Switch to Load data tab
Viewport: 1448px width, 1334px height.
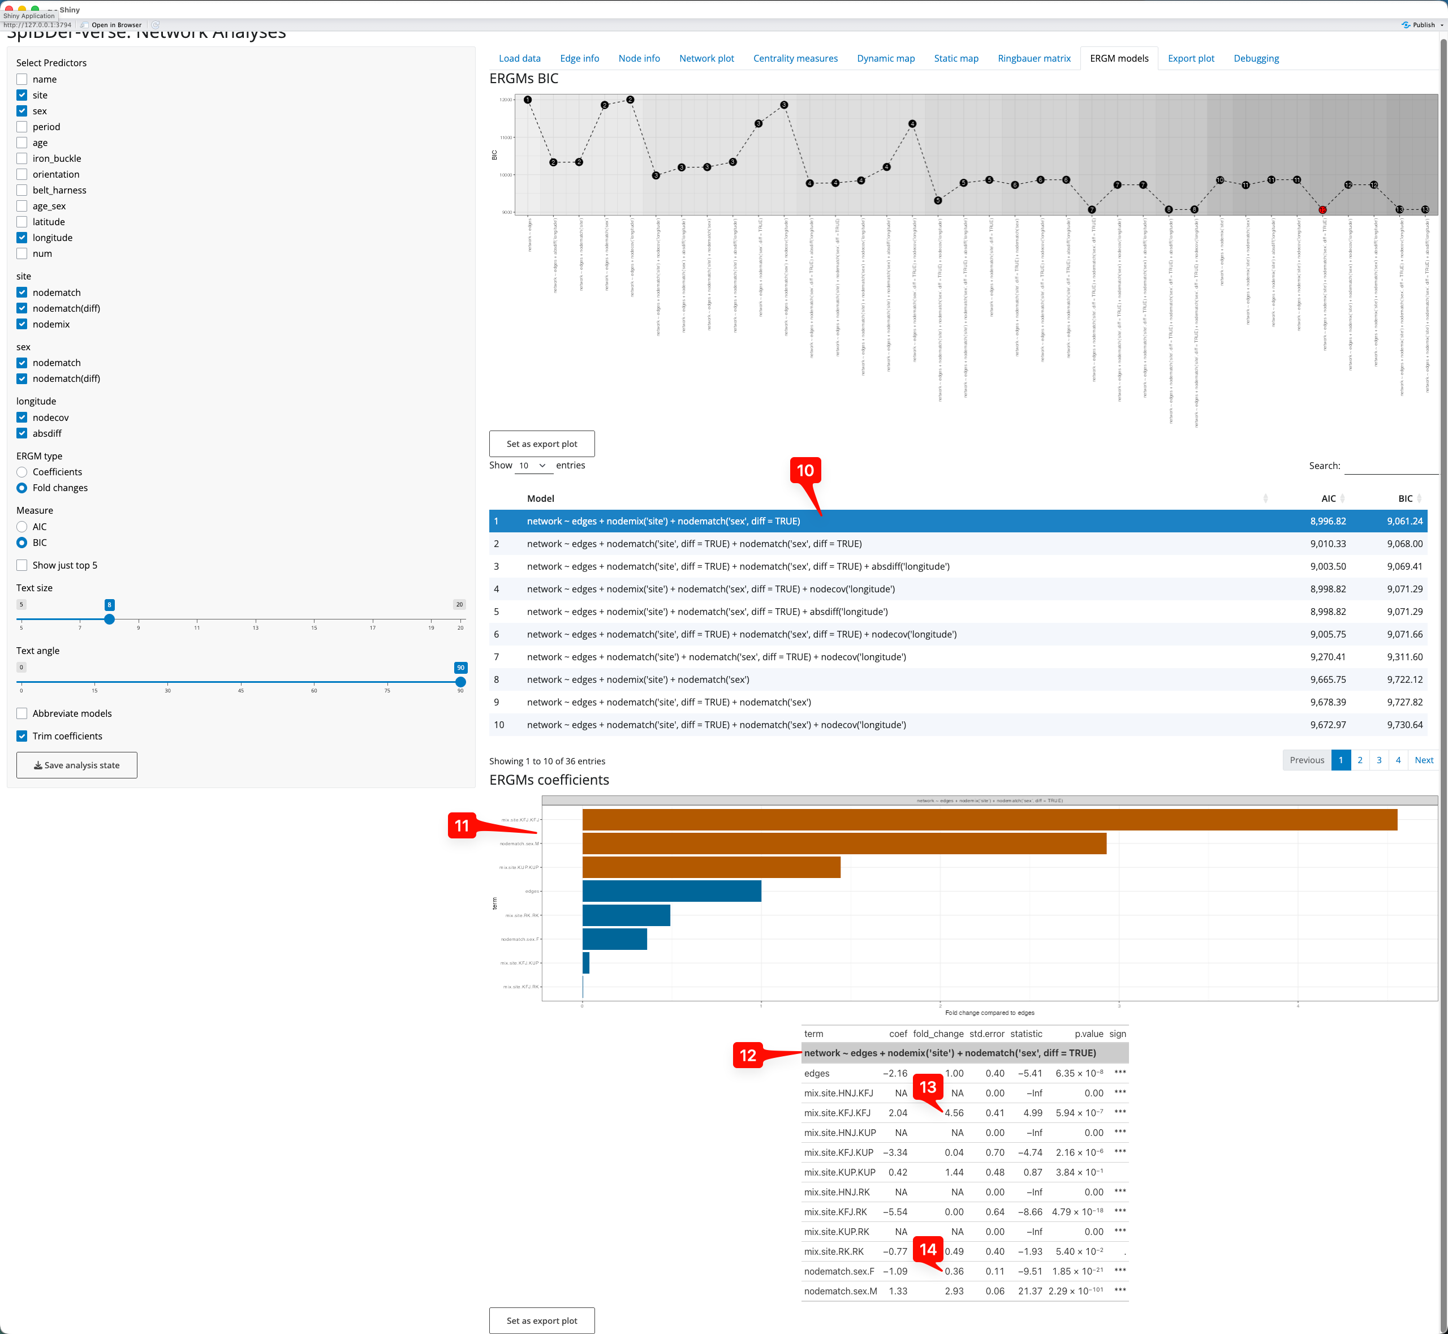520,58
